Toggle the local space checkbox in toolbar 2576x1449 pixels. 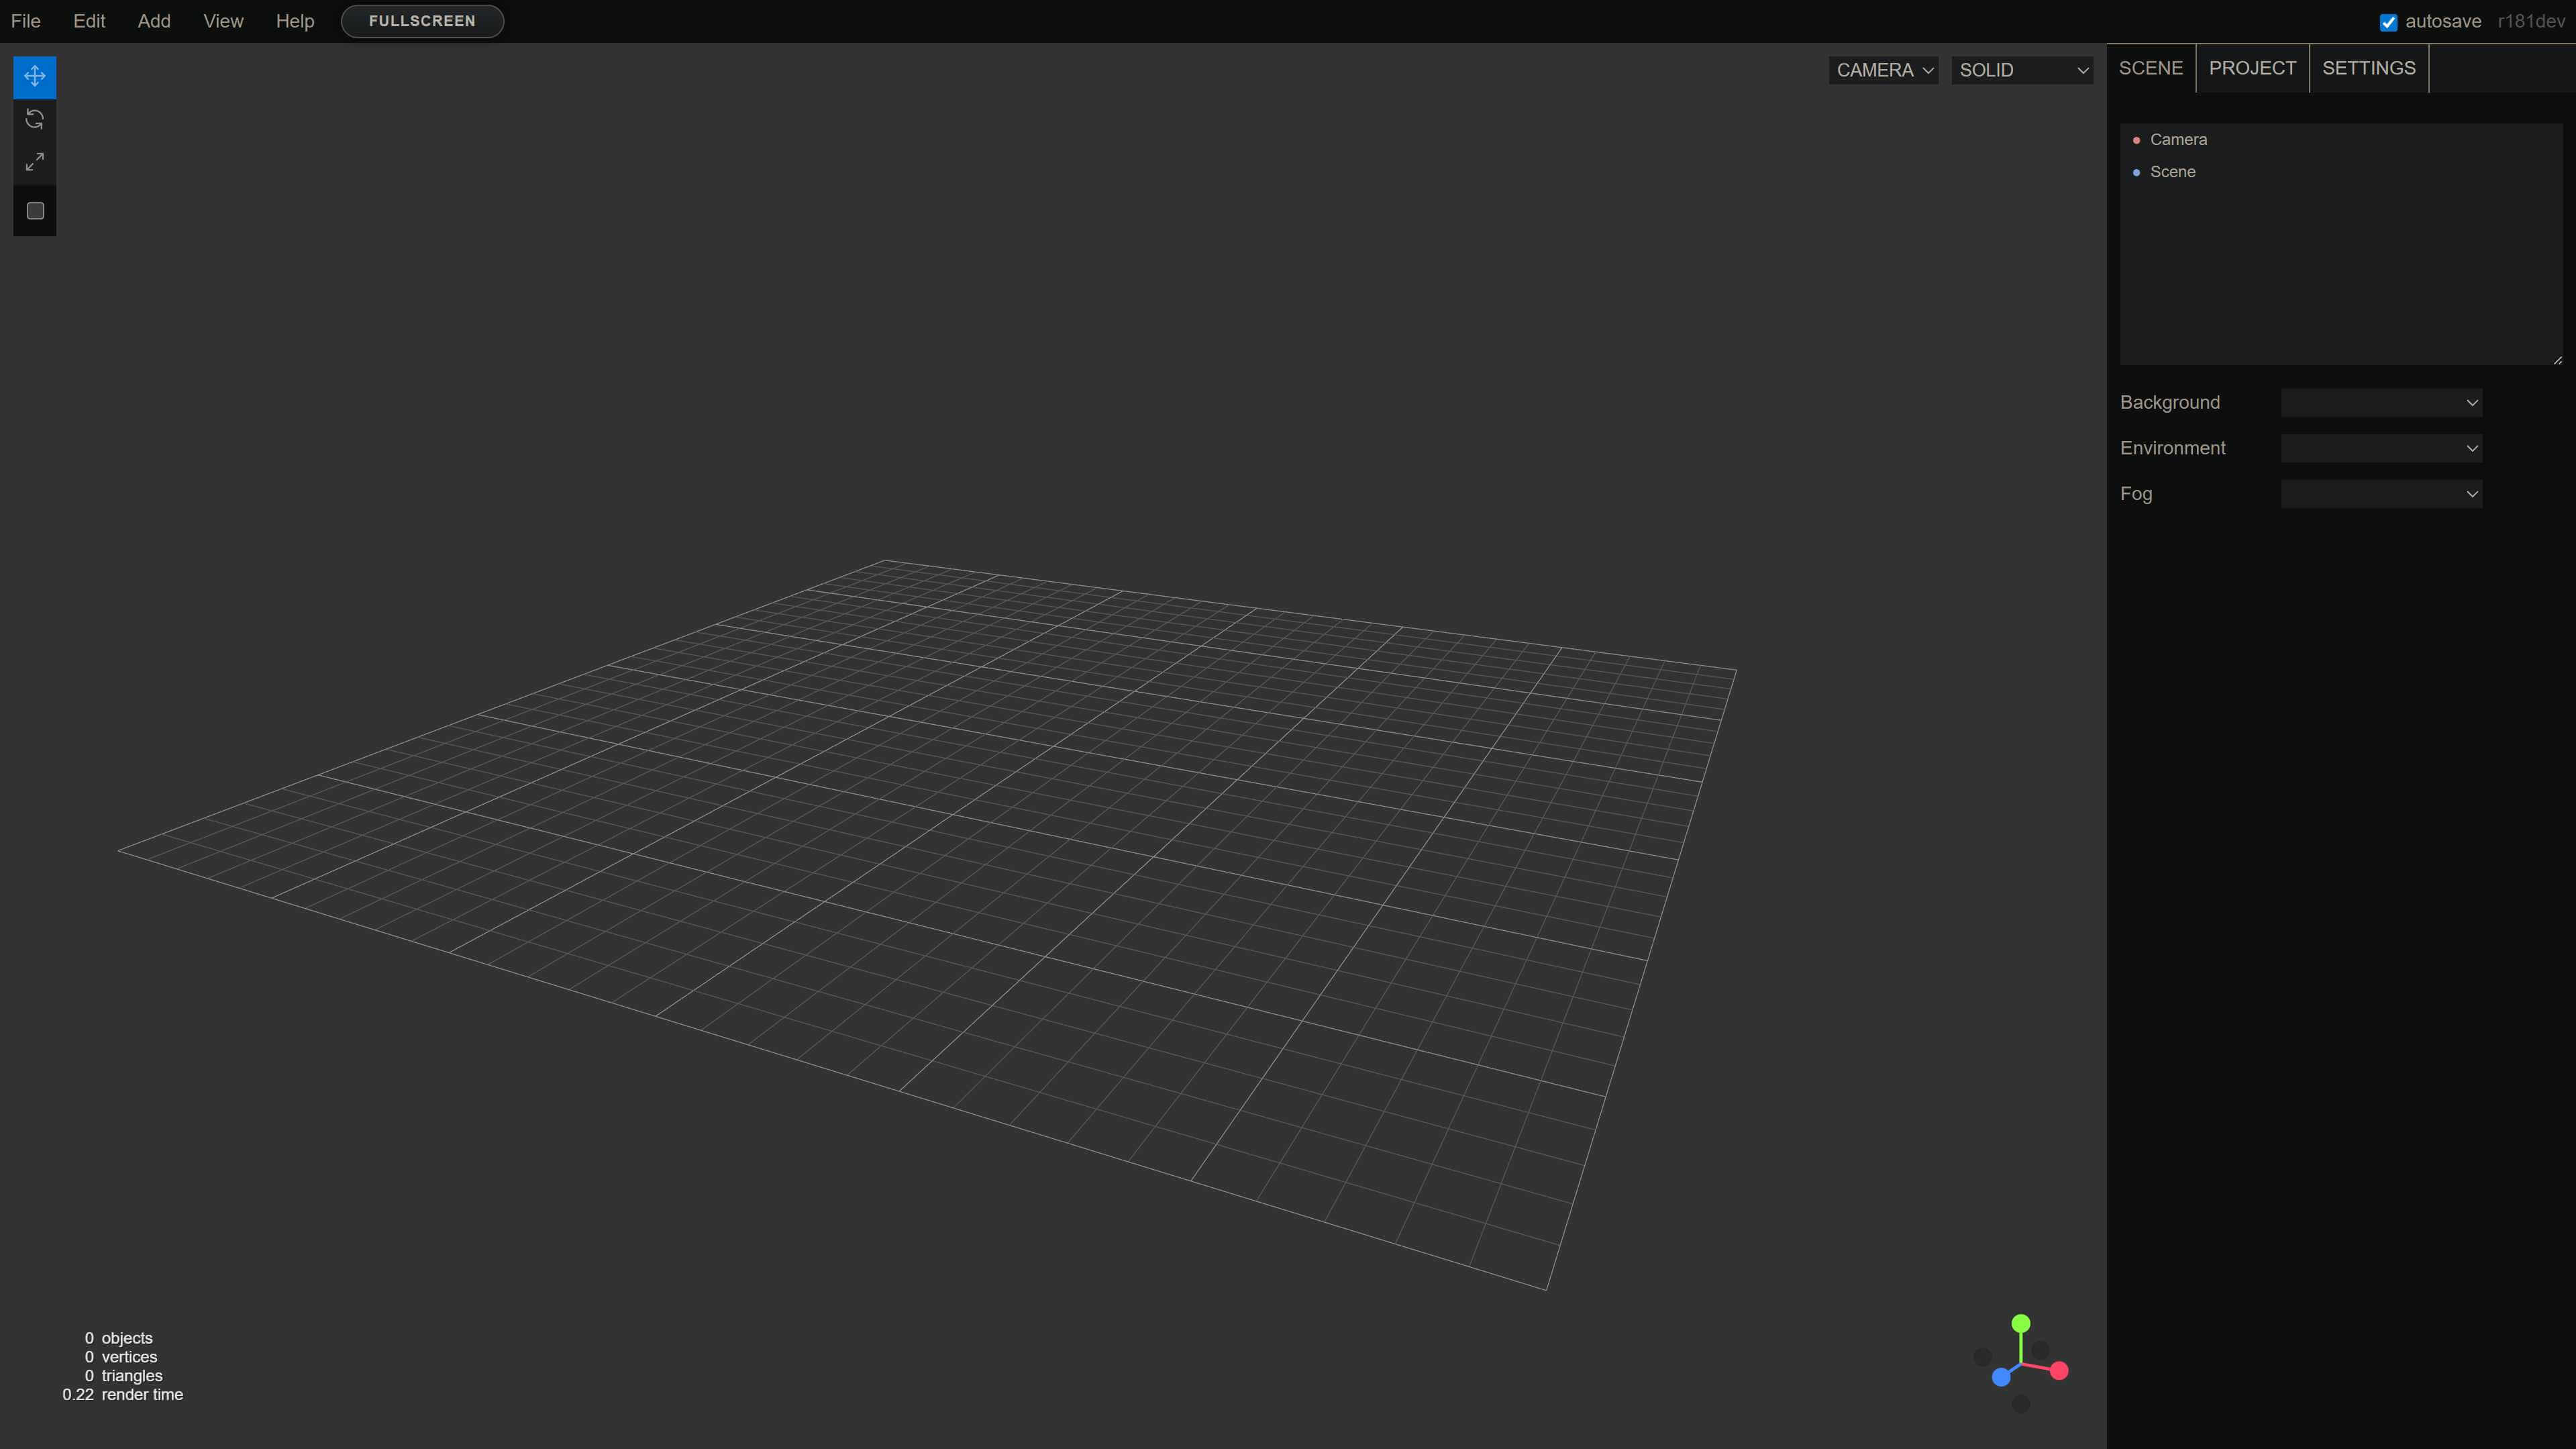click(35, 211)
